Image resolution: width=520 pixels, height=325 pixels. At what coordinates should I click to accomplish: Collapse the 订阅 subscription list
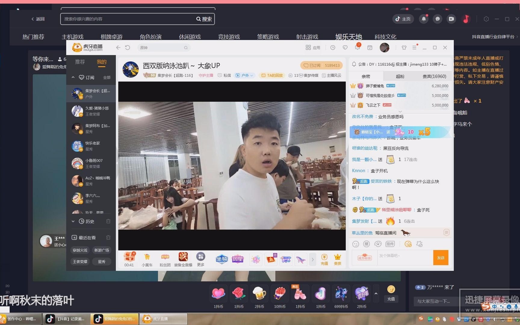point(73,77)
